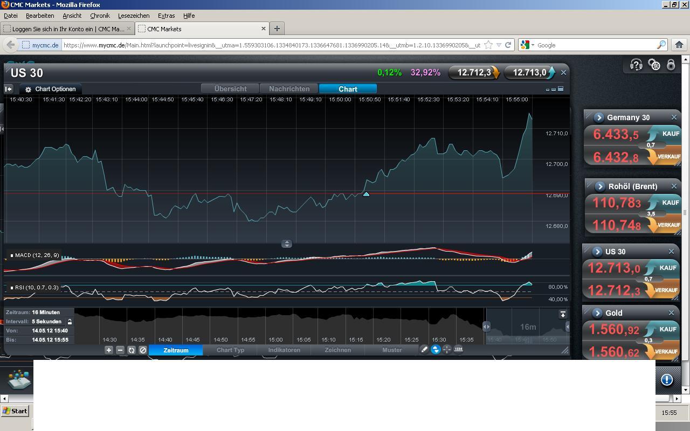This screenshot has height=431, width=690.
Task: Expand the Gold panel arrow button
Action: 597,313
